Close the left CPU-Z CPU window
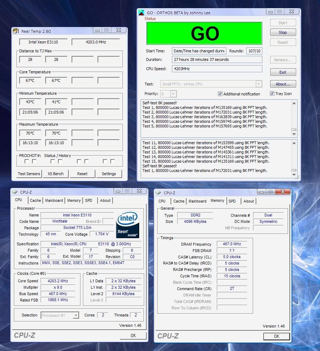This screenshot has height=351, width=320. pos(139,191)
